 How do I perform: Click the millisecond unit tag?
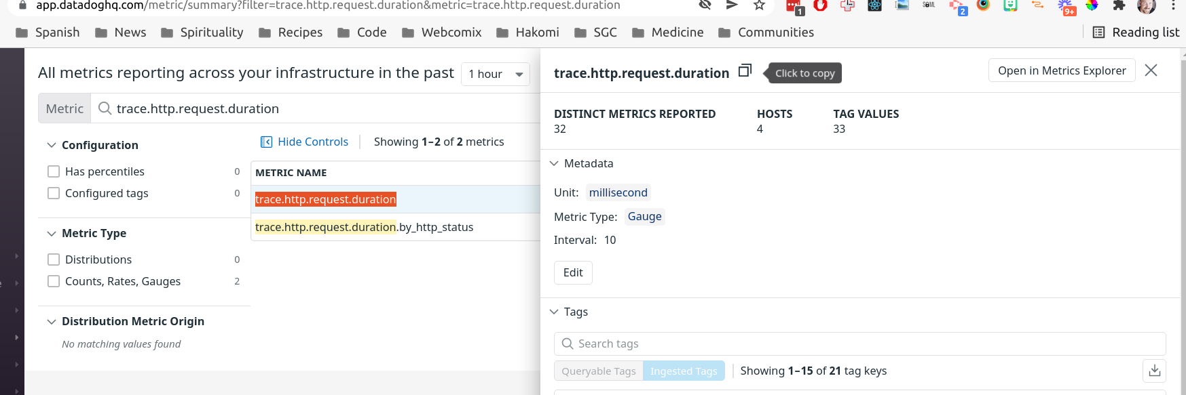pyautogui.click(x=618, y=192)
